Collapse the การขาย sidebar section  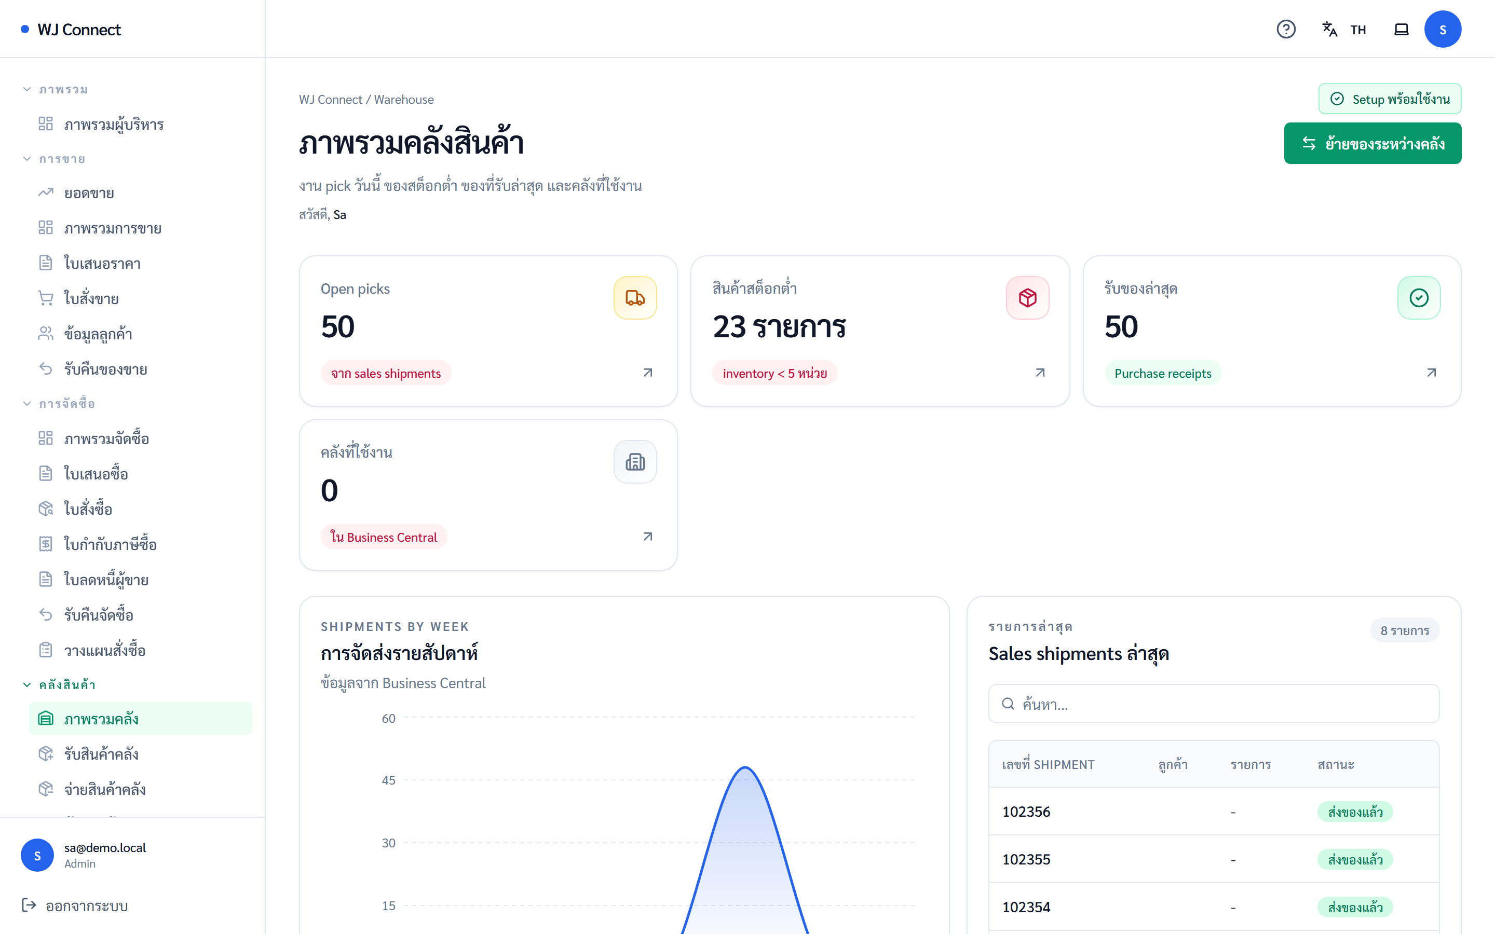(54, 159)
